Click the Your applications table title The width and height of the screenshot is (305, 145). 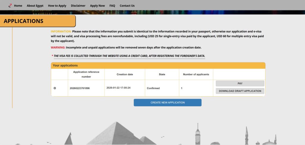(x=65, y=65)
